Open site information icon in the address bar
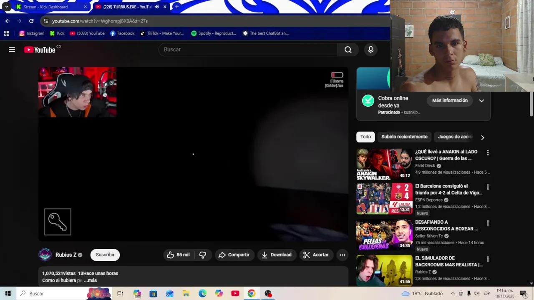Image resolution: width=534 pixels, height=300 pixels. coord(46,21)
